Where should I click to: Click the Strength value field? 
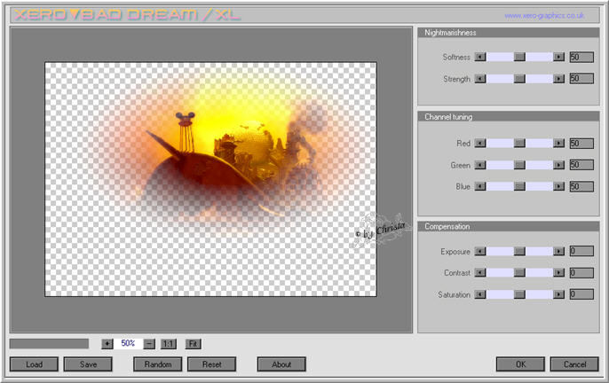click(x=581, y=79)
